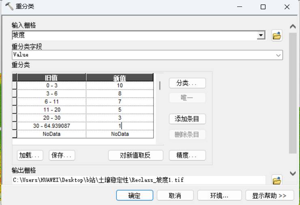The width and height of the screenshot is (300, 205).
Task: Open the 环境... settings button
Action: pyautogui.click(x=219, y=195)
